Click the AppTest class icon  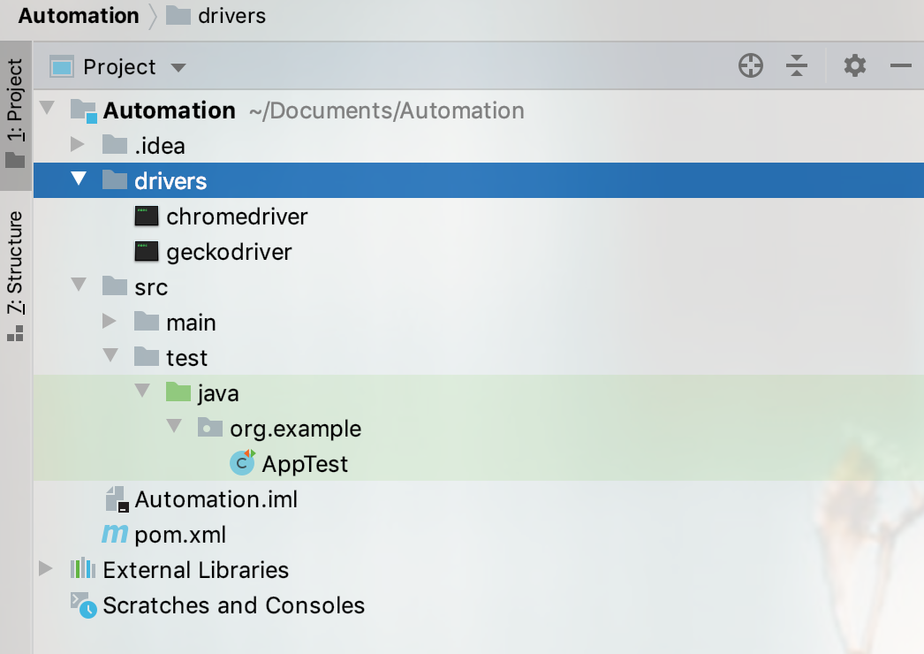[242, 463]
